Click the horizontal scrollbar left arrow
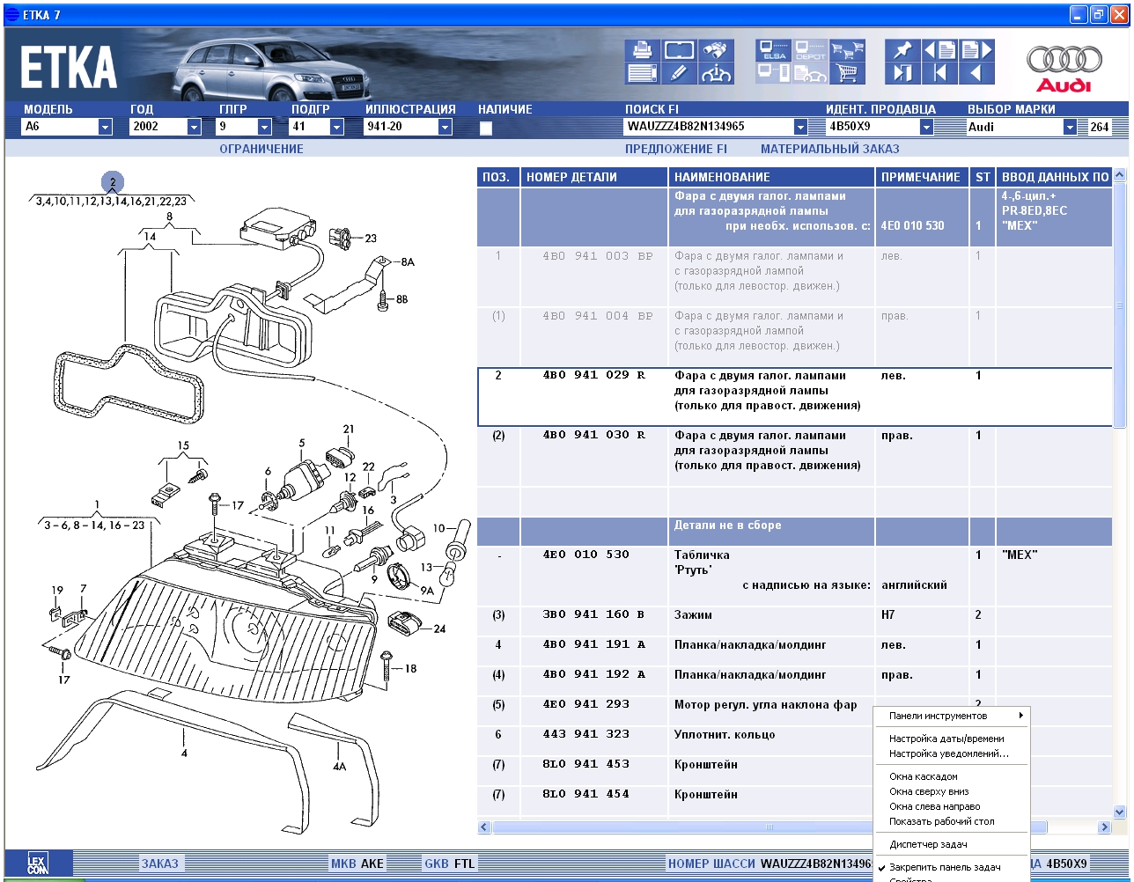This screenshot has width=1134, height=882. click(484, 827)
